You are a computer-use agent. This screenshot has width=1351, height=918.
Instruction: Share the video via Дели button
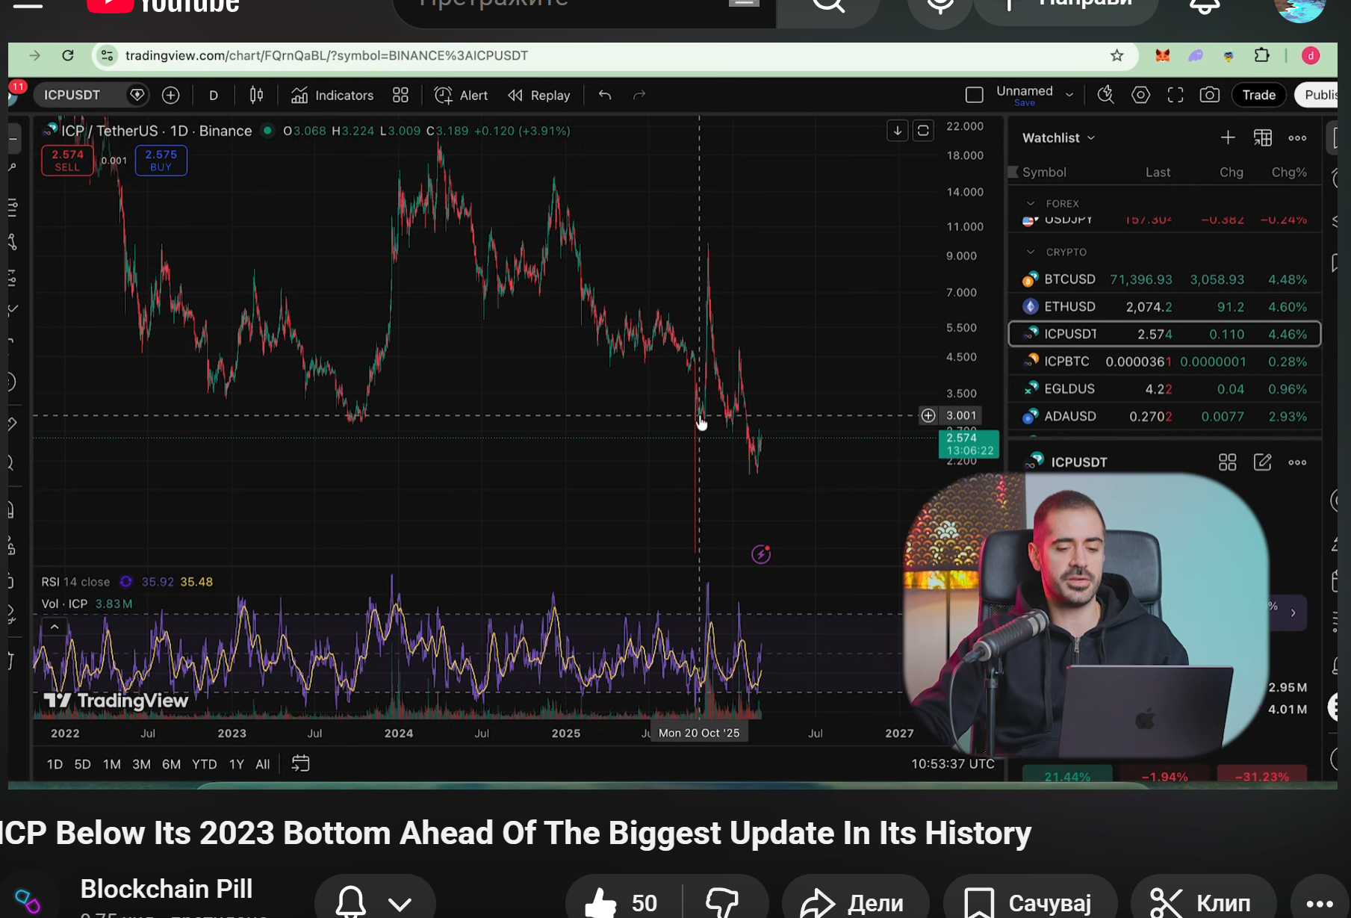pos(854,902)
